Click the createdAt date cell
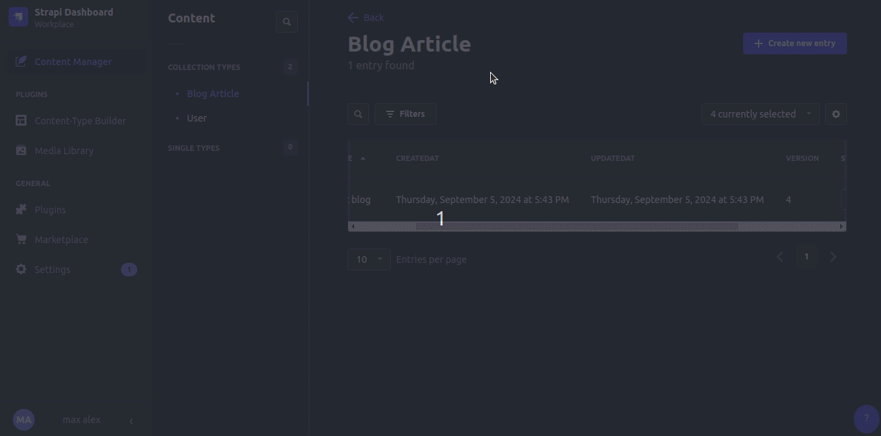This screenshot has height=436, width=881. coord(483,200)
